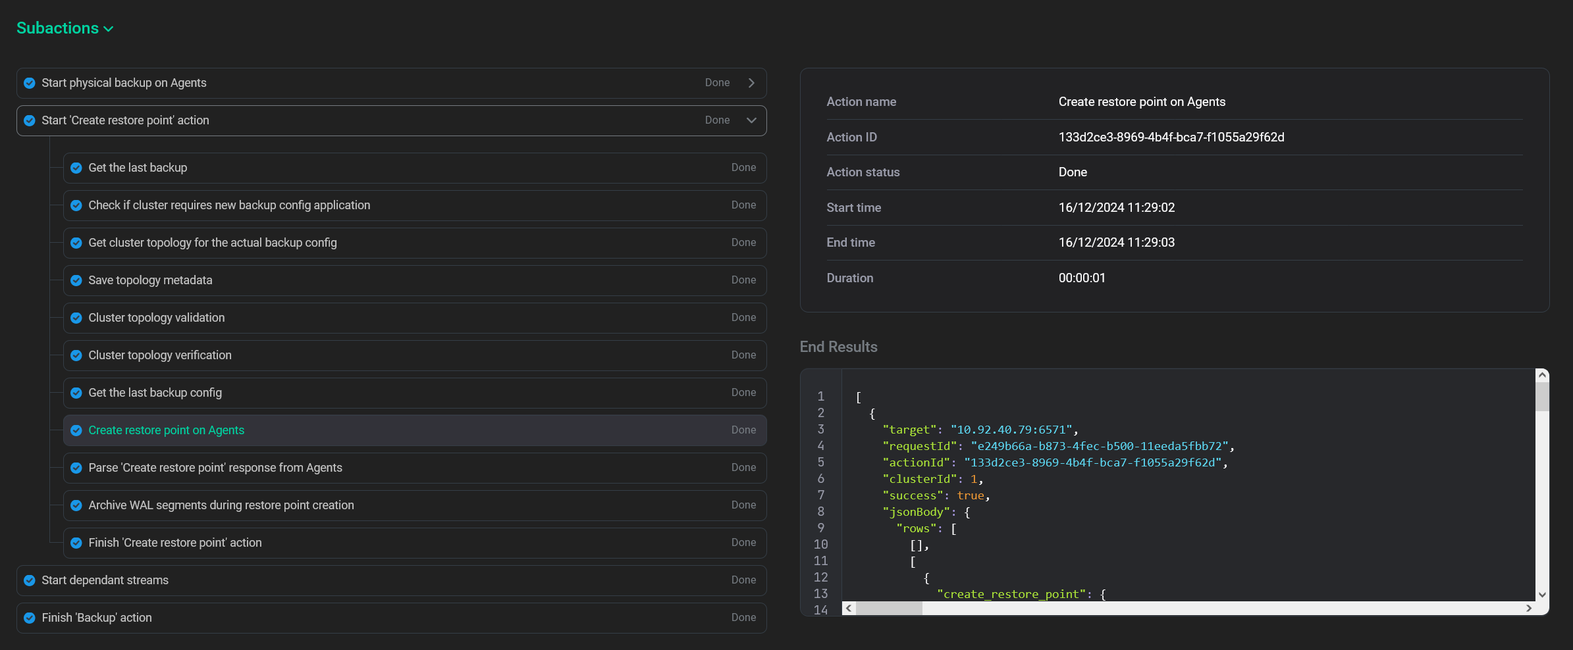Image resolution: width=1573 pixels, height=650 pixels.
Task: Select highlighted 'Create restore point on Agents' row
Action: (415, 430)
